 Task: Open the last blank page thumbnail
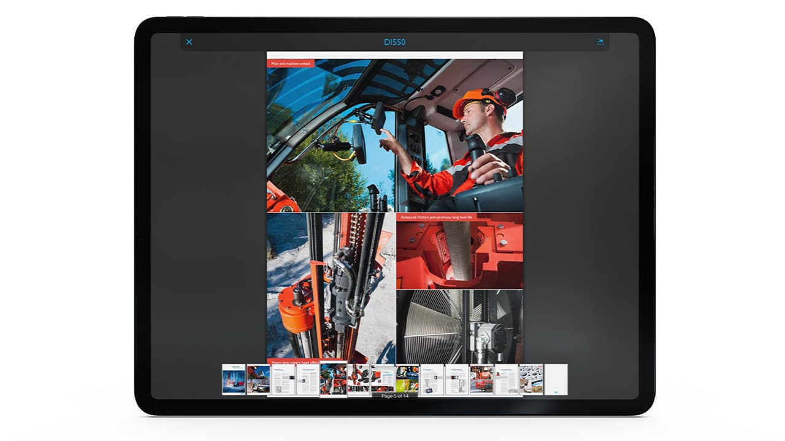[x=556, y=380]
